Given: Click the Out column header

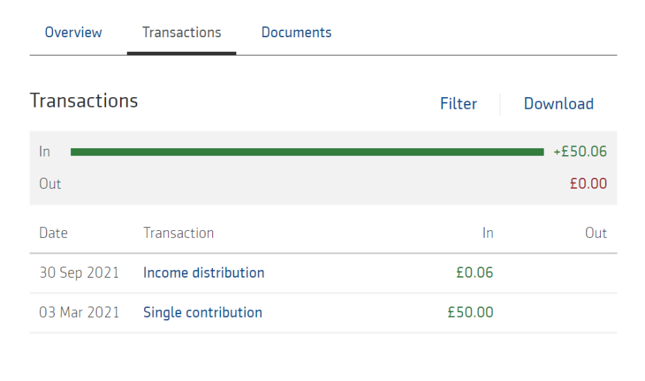Looking at the screenshot, I should click(x=595, y=233).
